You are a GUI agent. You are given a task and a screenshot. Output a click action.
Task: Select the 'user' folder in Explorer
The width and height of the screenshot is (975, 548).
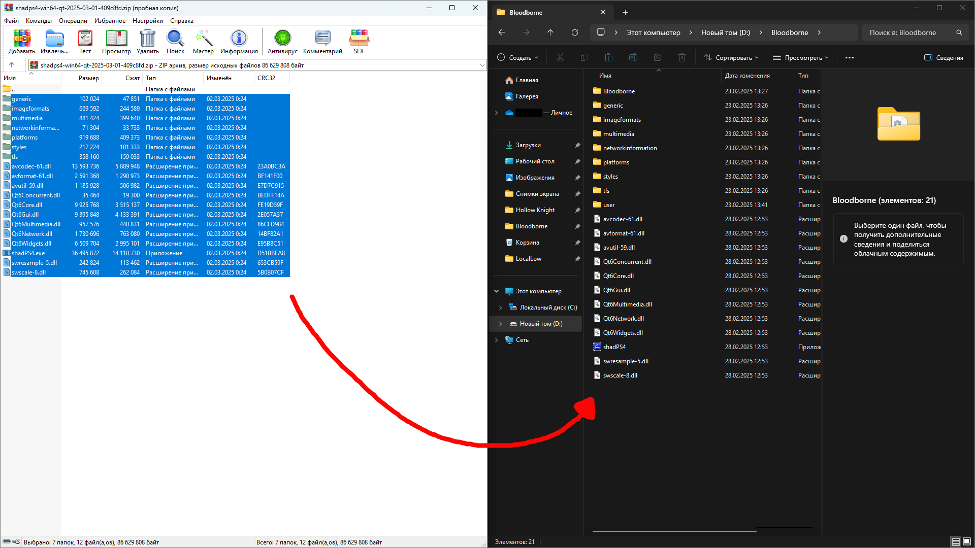click(706, 205)
